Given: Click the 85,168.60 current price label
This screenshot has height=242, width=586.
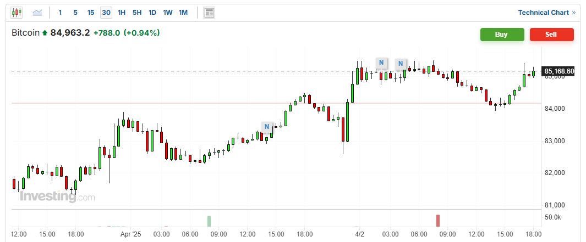Looking at the screenshot, I should point(558,71).
